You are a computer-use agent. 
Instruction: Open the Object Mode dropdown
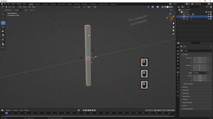click(11, 7)
